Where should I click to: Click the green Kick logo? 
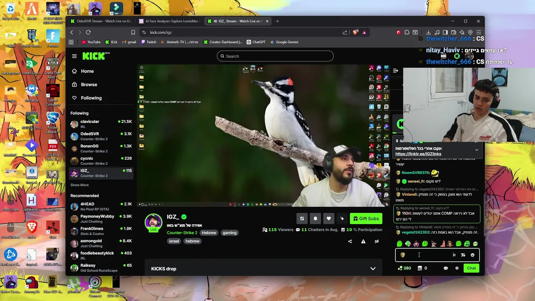96,56
